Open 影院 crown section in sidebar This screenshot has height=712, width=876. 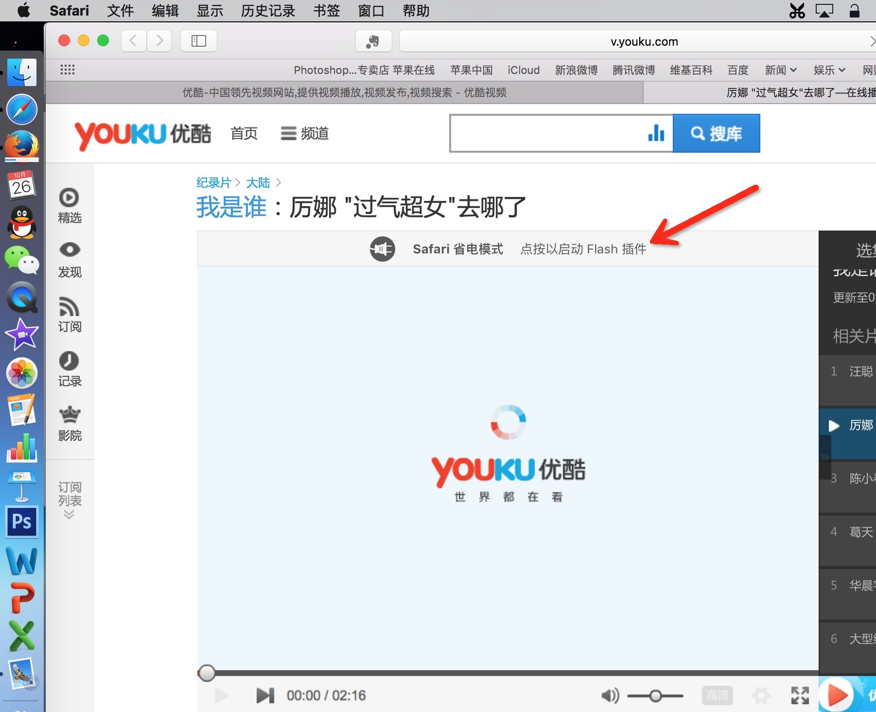[70, 424]
